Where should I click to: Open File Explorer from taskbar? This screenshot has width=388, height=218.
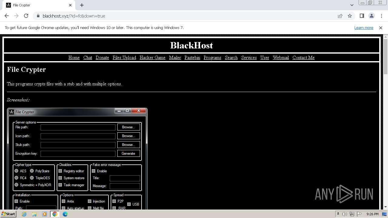point(34,214)
